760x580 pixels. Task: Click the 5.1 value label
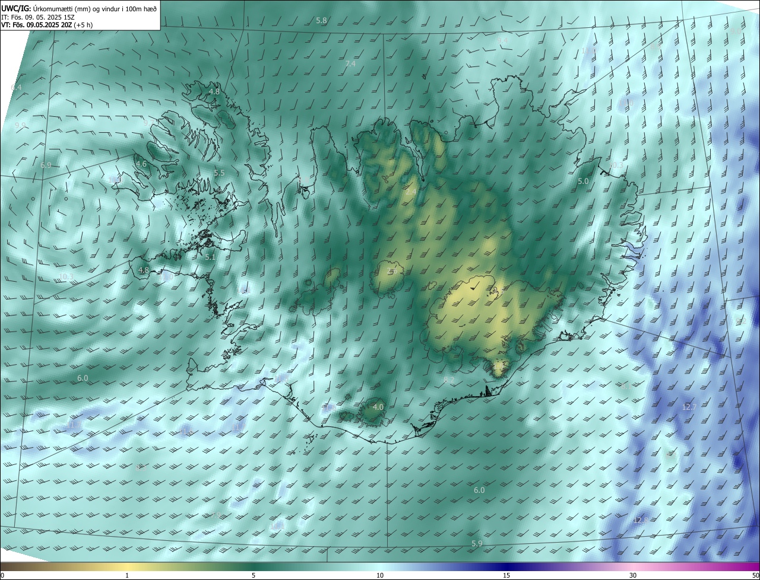(210, 257)
